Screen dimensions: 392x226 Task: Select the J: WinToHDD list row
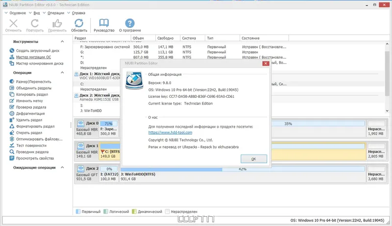(x=97, y=111)
